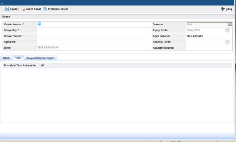The width and height of the screenshot is (236, 142).
Task: Click the Evrakları Listele button text
Action: 58,9
